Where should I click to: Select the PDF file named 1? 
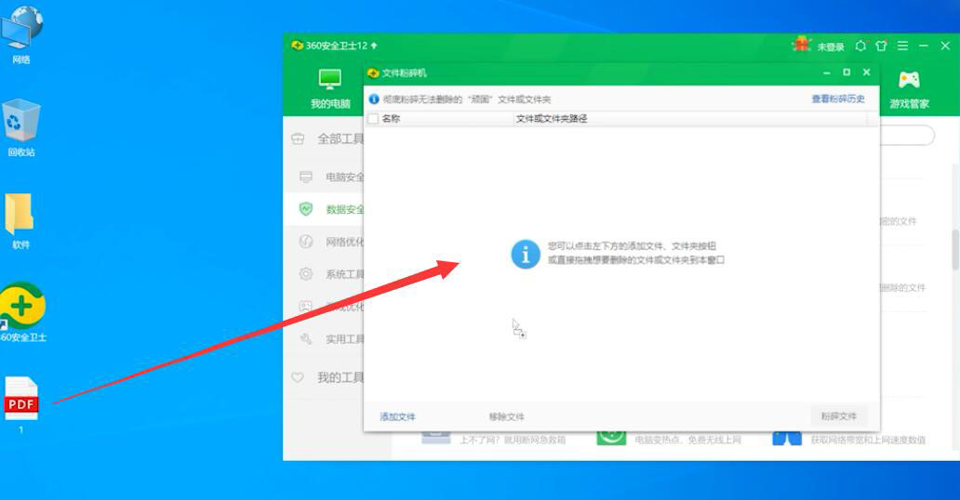[21, 405]
